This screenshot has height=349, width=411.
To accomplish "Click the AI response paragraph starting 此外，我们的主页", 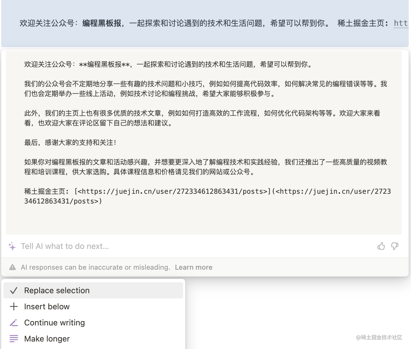I will click(202, 118).
